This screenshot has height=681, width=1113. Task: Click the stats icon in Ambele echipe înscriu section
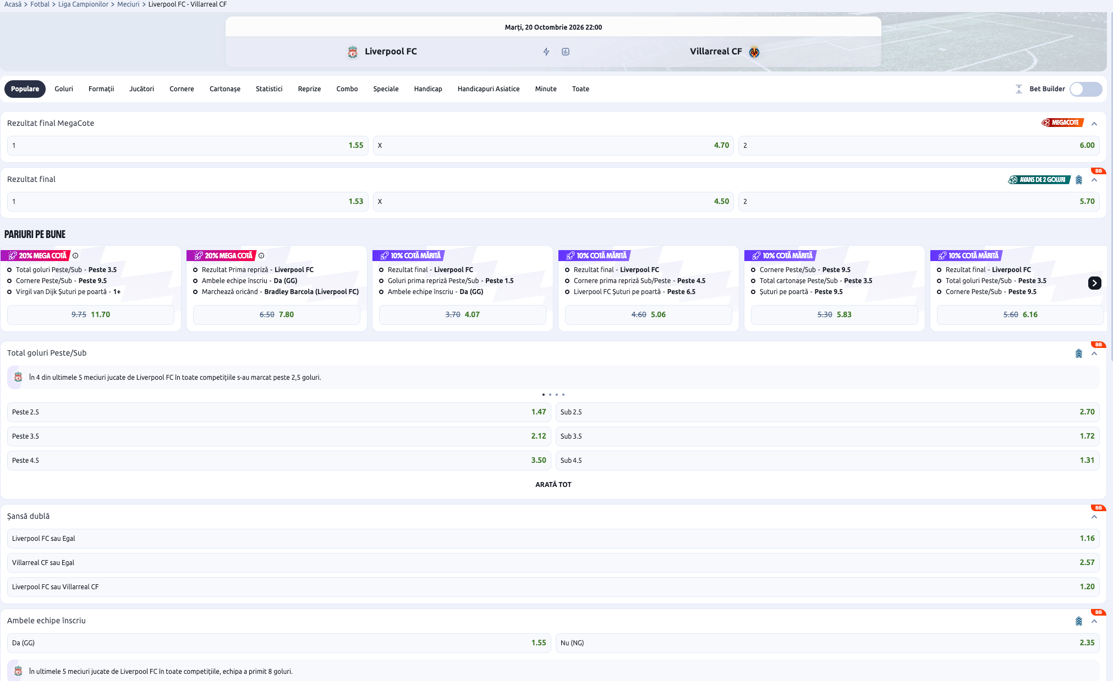[1079, 621]
